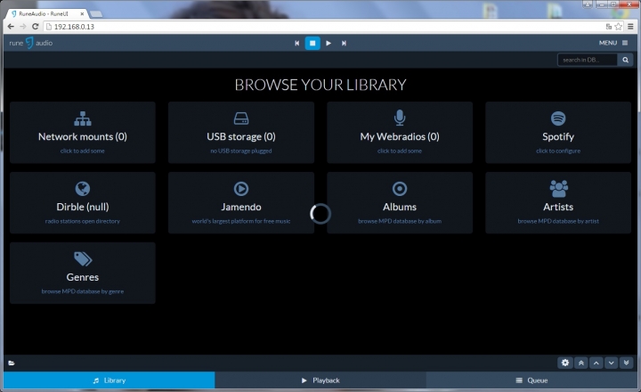This screenshot has height=392, width=641.
Task: Click the play button
Action: pos(329,43)
